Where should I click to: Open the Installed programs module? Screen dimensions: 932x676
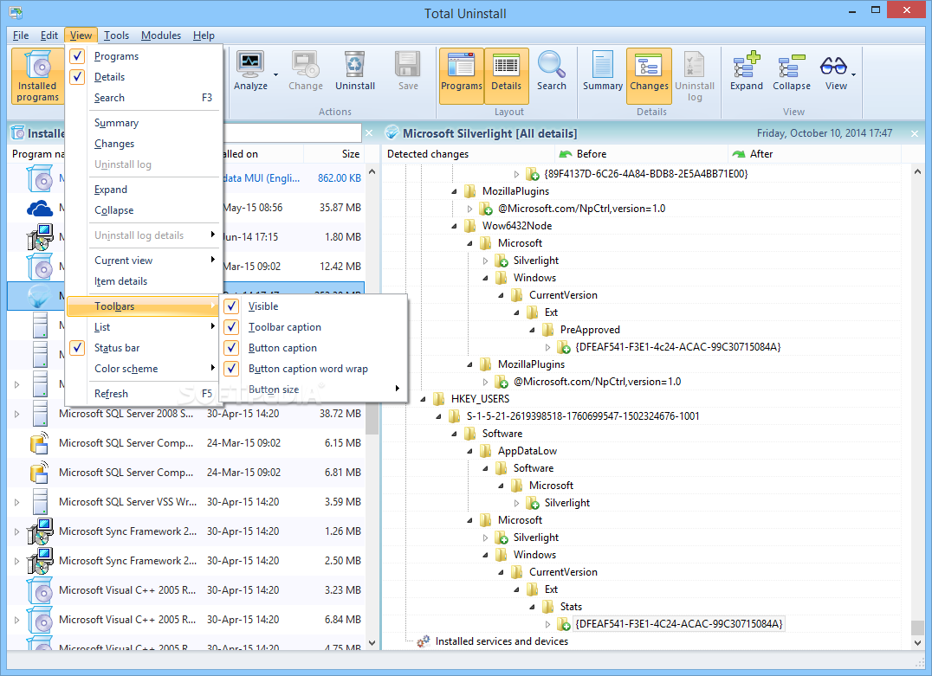[x=38, y=76]
